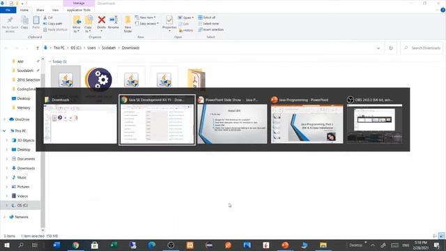The image size is (446, 251).
Task: Select the folder with PDF icon
Action: pos(196,79)
